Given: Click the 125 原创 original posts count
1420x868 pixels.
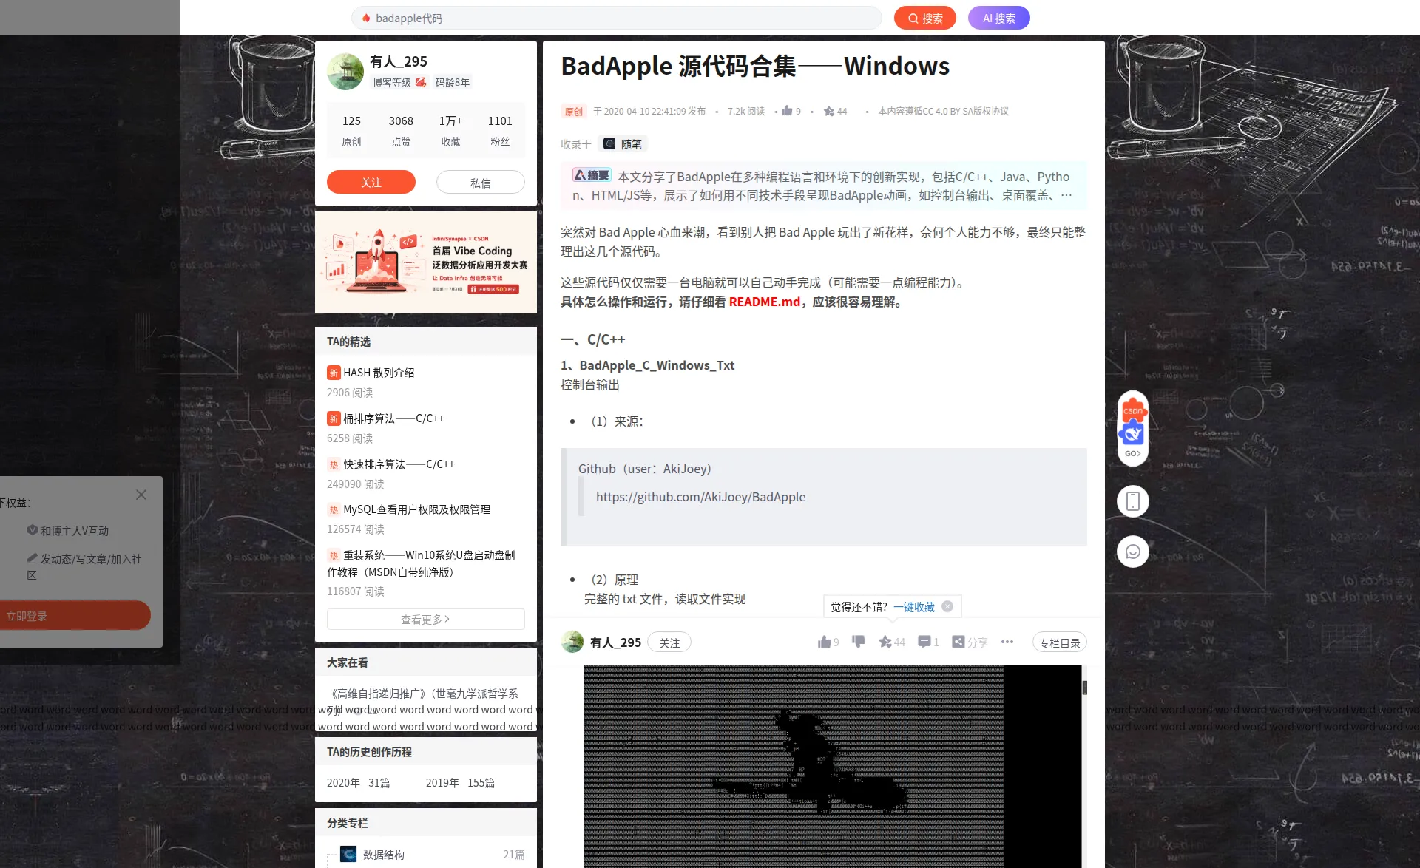Looking at the screenshot, I should [x=351, y=130].
